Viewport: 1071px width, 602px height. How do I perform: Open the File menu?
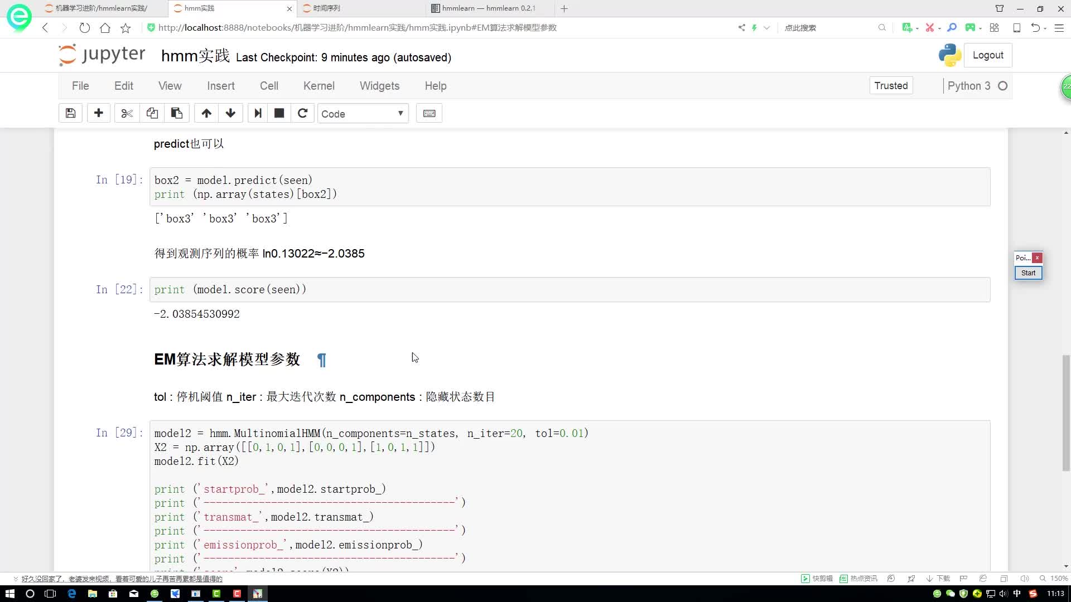click(80, 86)
